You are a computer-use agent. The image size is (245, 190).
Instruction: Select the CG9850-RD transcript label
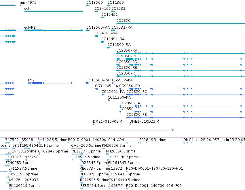pyautogui.click(x=127, y=62)
